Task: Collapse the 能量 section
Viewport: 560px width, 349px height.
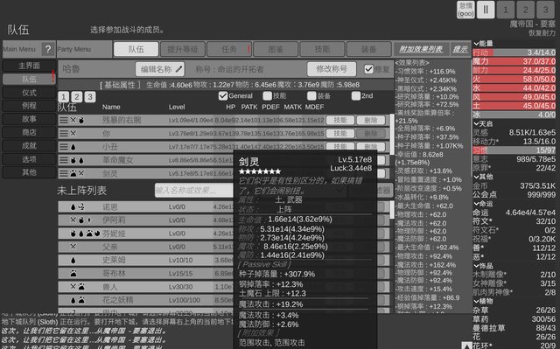Action: (476, 44)
